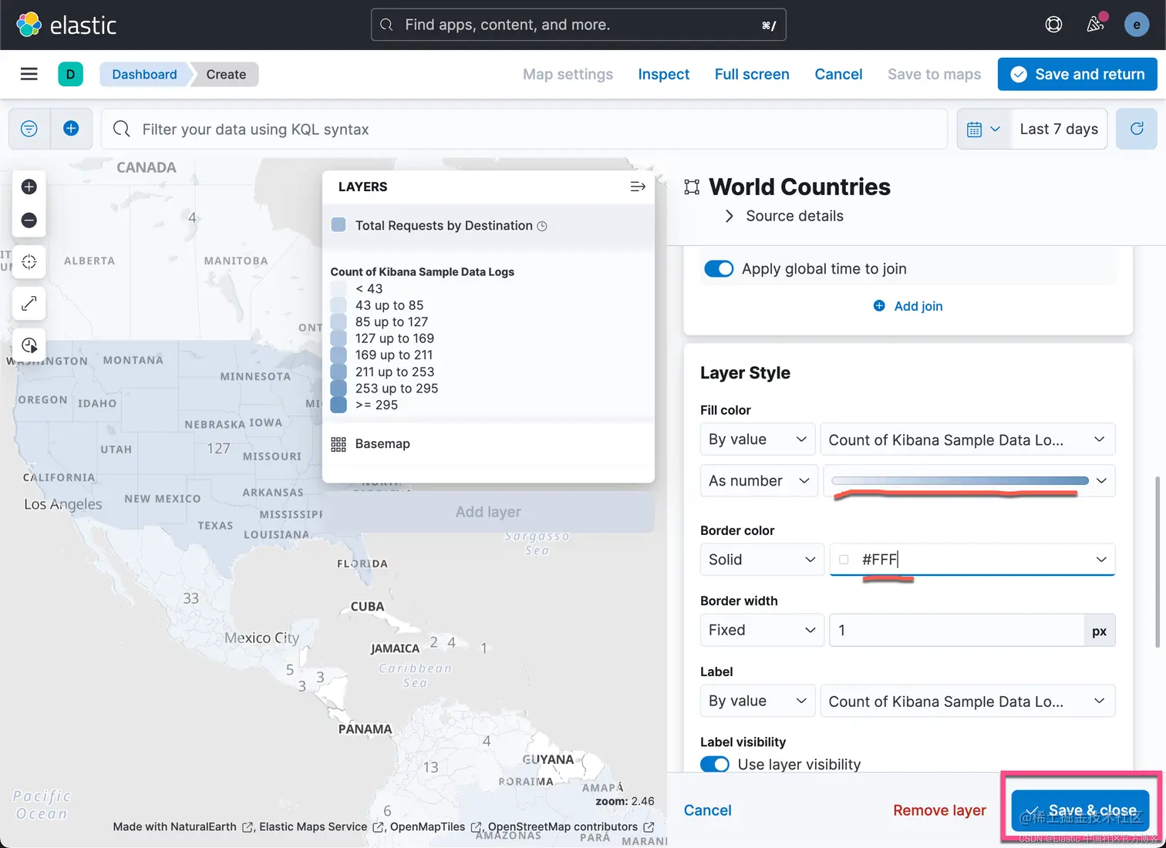1166x848 pixels.
Task: Click Save to maps
Action: tap(934, 74)
